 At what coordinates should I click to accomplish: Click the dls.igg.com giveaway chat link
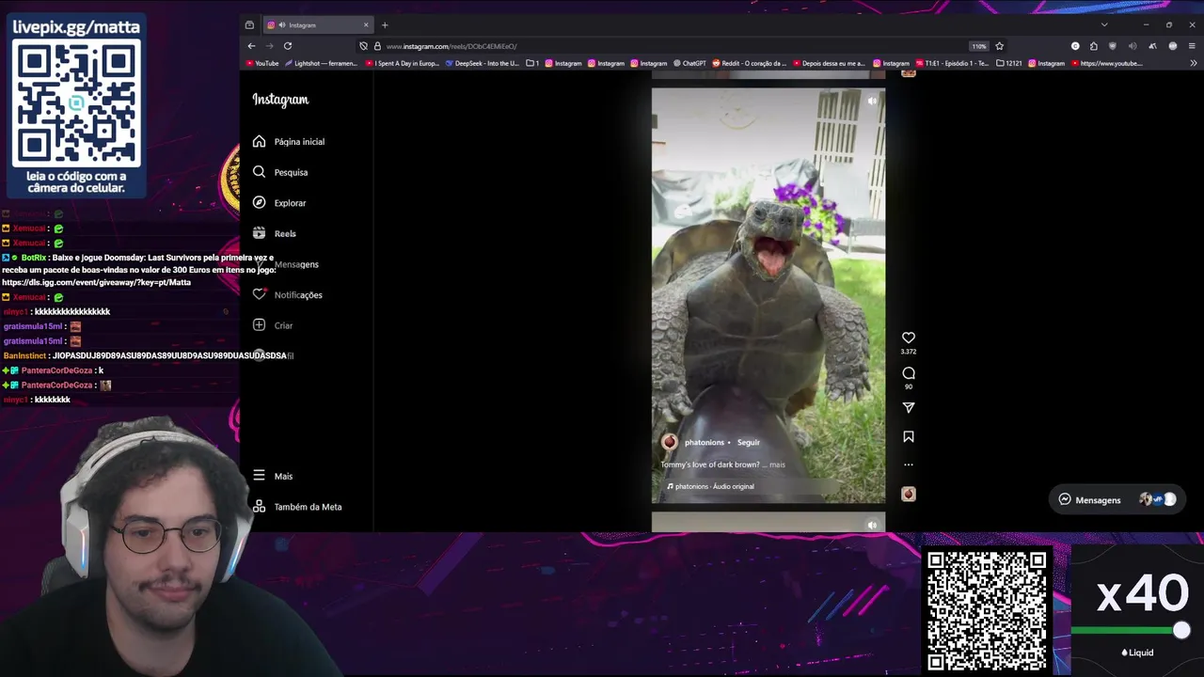[97, 282]
